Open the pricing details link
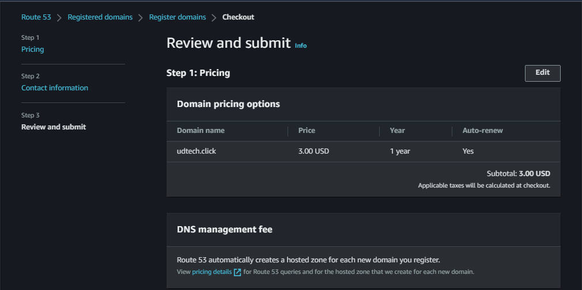Image resolution: width=582 pixels, height=290 pixels. [211, 272]
